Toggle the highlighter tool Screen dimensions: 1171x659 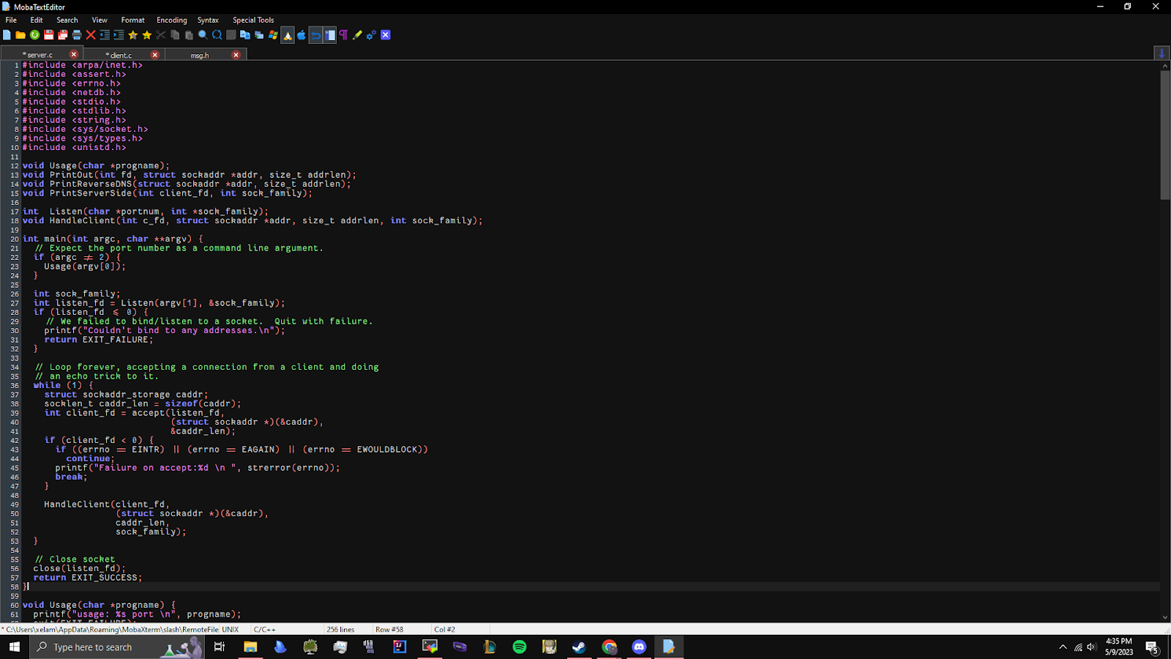[357, 35]
